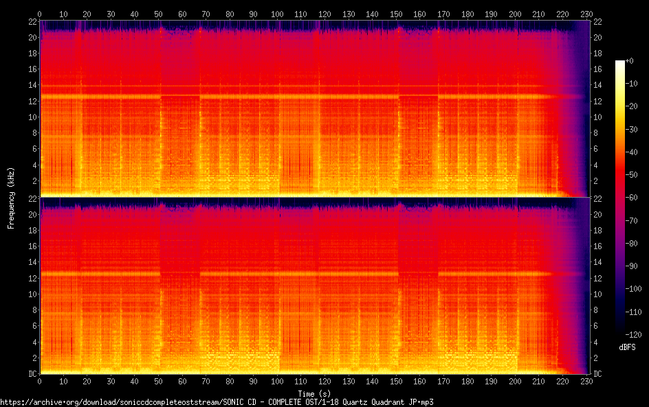The width and height of the screenshot is (649, 407).
Task: Click the 230 second mark on bottom time axis
Action: pyautogui.click(x=586, y=381)
